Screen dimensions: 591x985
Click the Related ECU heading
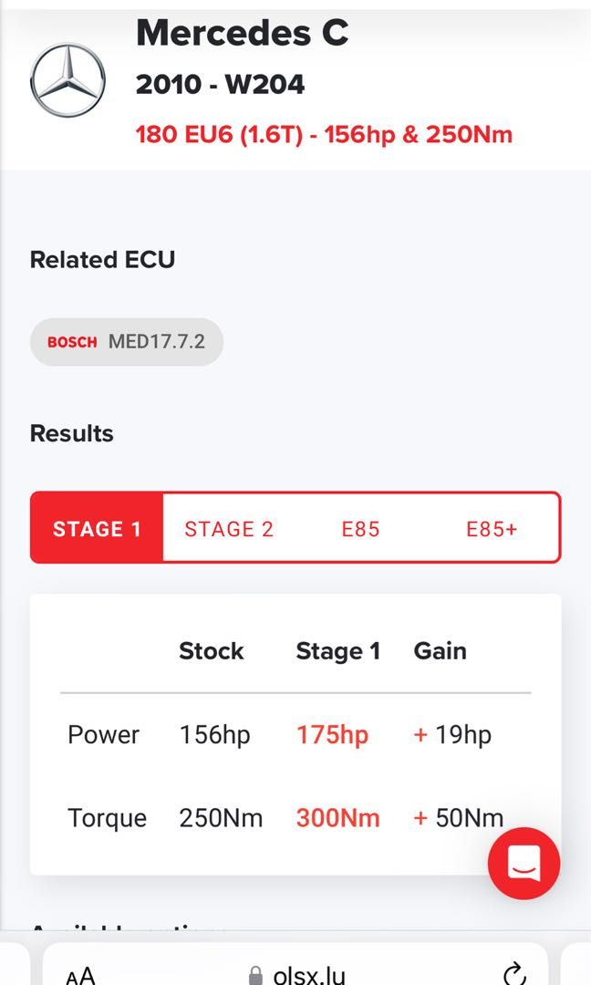click(102, 260)
